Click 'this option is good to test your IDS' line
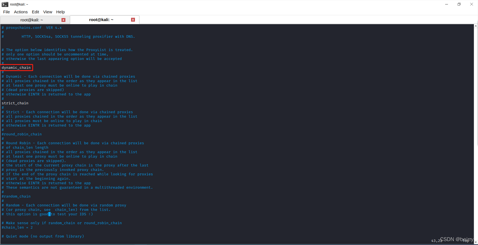The width and height of the screenshot is (478, 245). [x=47, y=214]
